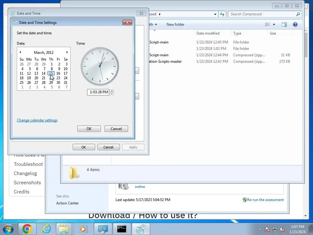Close the Date and Time window
This screenshot has height=235, width=313.
(141, 13)
